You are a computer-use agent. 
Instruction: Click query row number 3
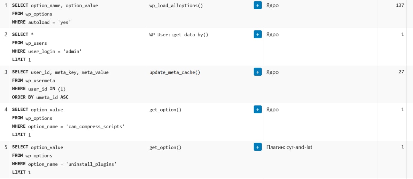6,72
